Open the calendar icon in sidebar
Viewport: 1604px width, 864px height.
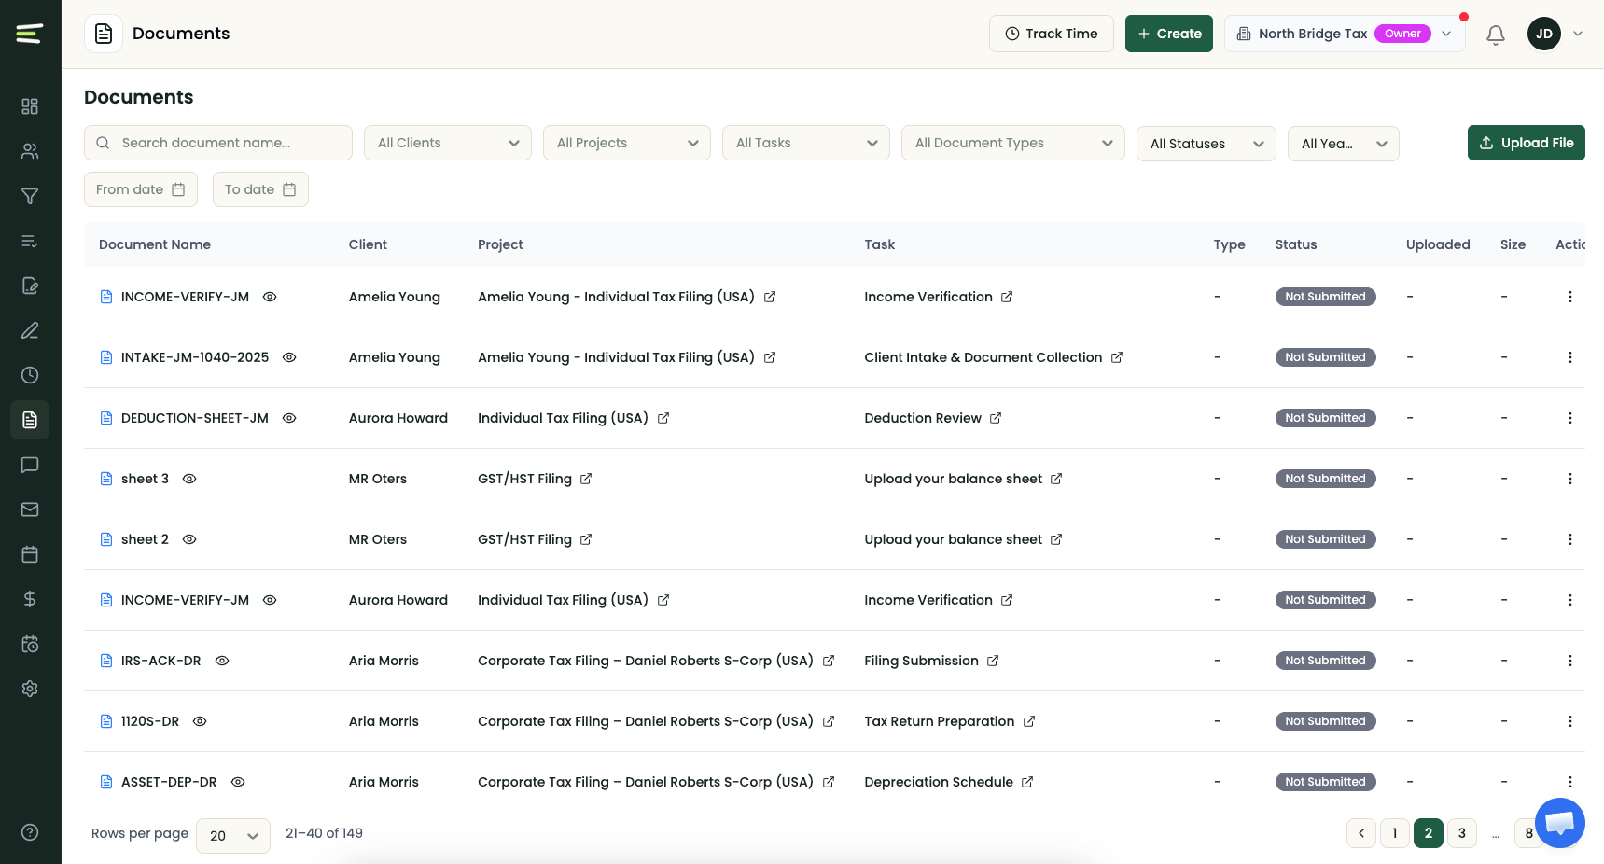coord(30,554)
